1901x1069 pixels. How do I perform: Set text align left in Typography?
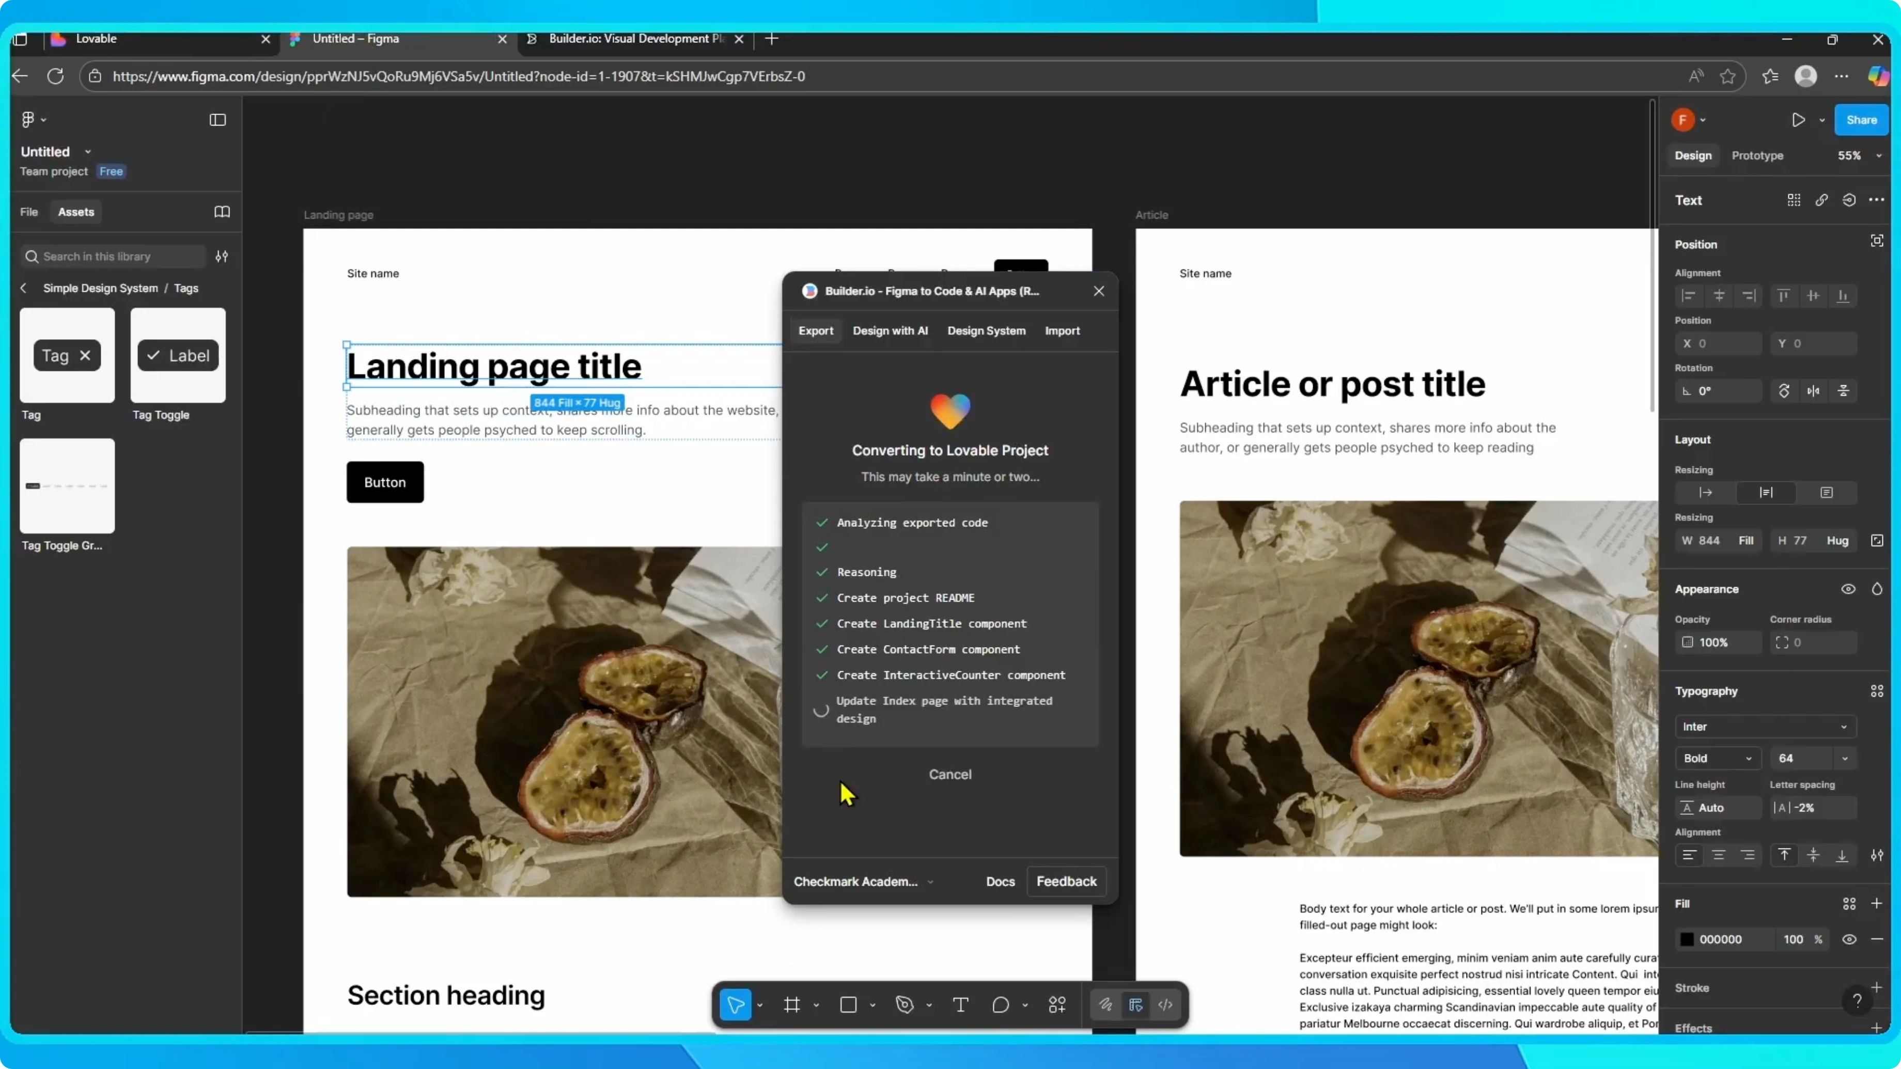[x=1689, y=855]
